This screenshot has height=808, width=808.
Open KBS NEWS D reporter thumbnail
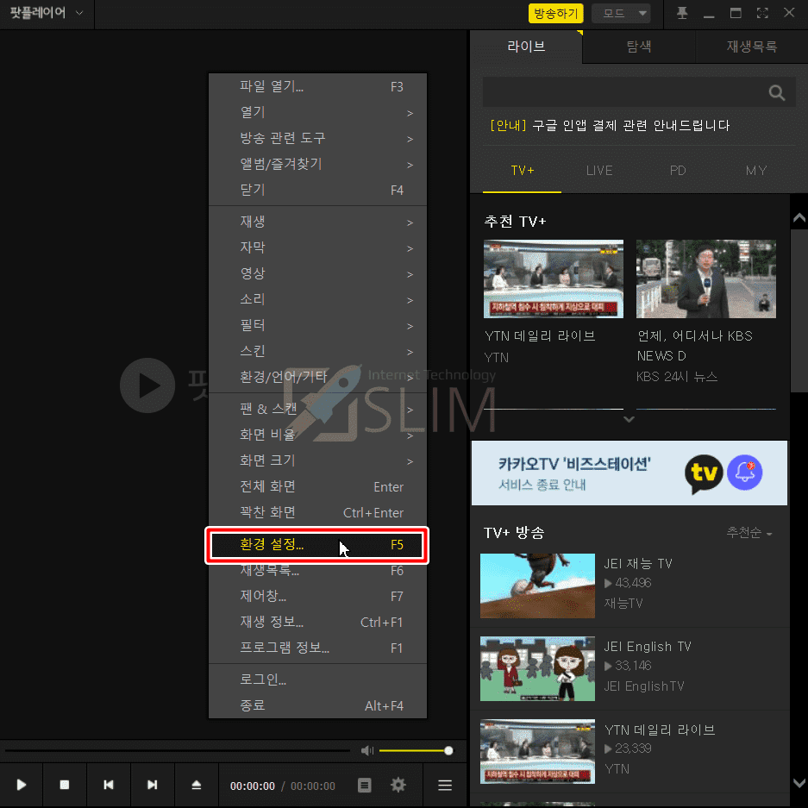coord(706,279)
